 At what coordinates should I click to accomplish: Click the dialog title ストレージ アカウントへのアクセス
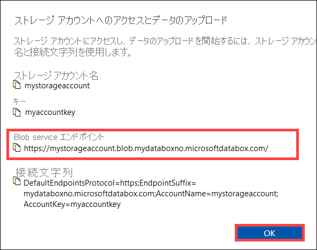click(x=121, y=20)
